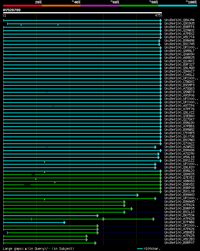Click the query end position 475
Image resolution: width=200 pixels, height=251 pixels.
tap(158, 15)
